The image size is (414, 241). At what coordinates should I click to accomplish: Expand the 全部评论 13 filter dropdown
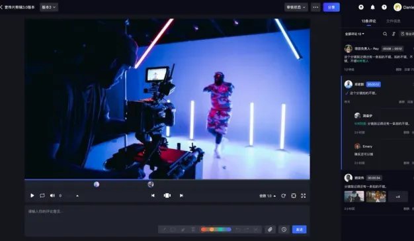[354, 34]
